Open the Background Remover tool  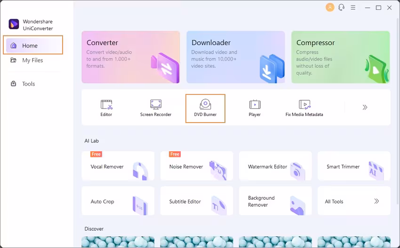click(275, 201)
